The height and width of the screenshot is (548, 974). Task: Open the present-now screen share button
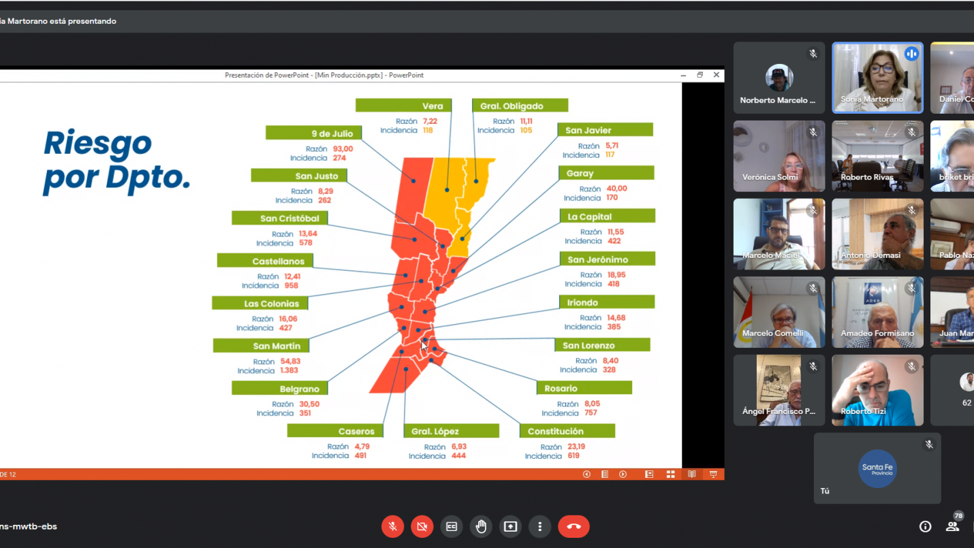click(x=510, y=526)
